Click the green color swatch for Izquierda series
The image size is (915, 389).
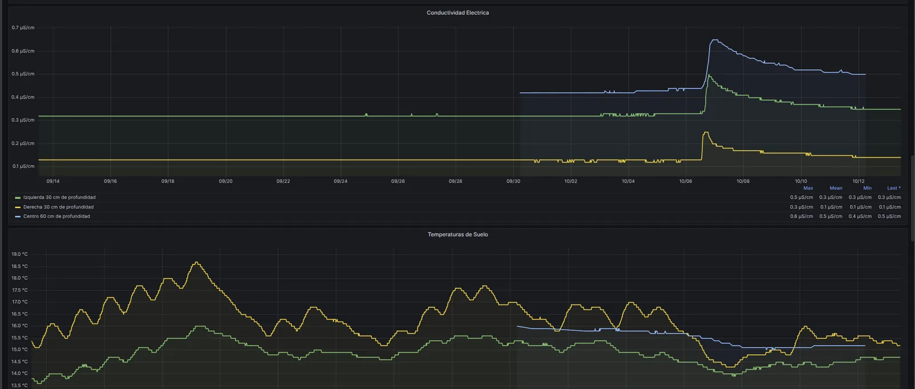18,198
